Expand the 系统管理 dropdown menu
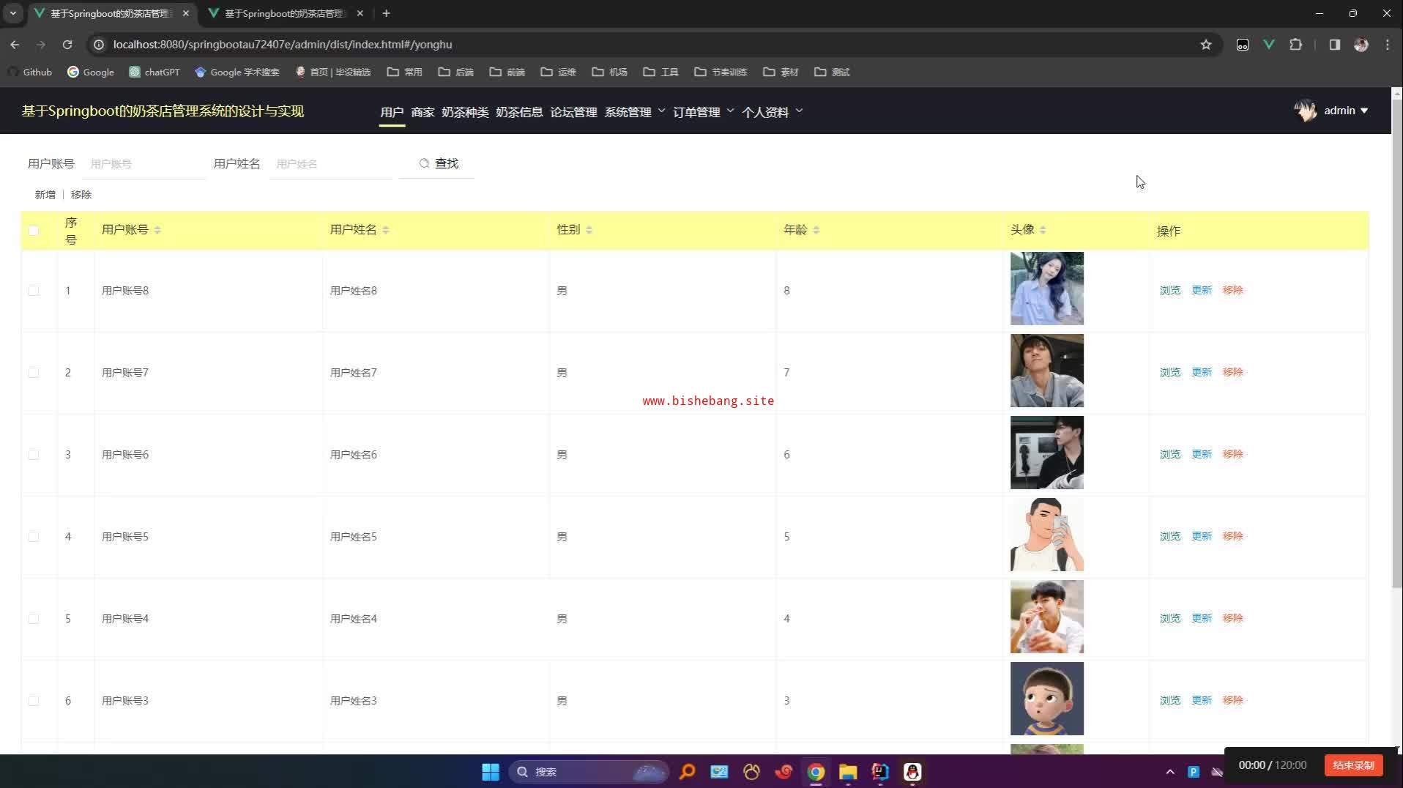 [x=634, y=112]
